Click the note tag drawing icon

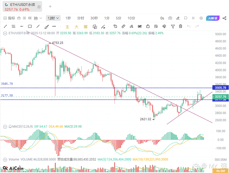(115, 27)
